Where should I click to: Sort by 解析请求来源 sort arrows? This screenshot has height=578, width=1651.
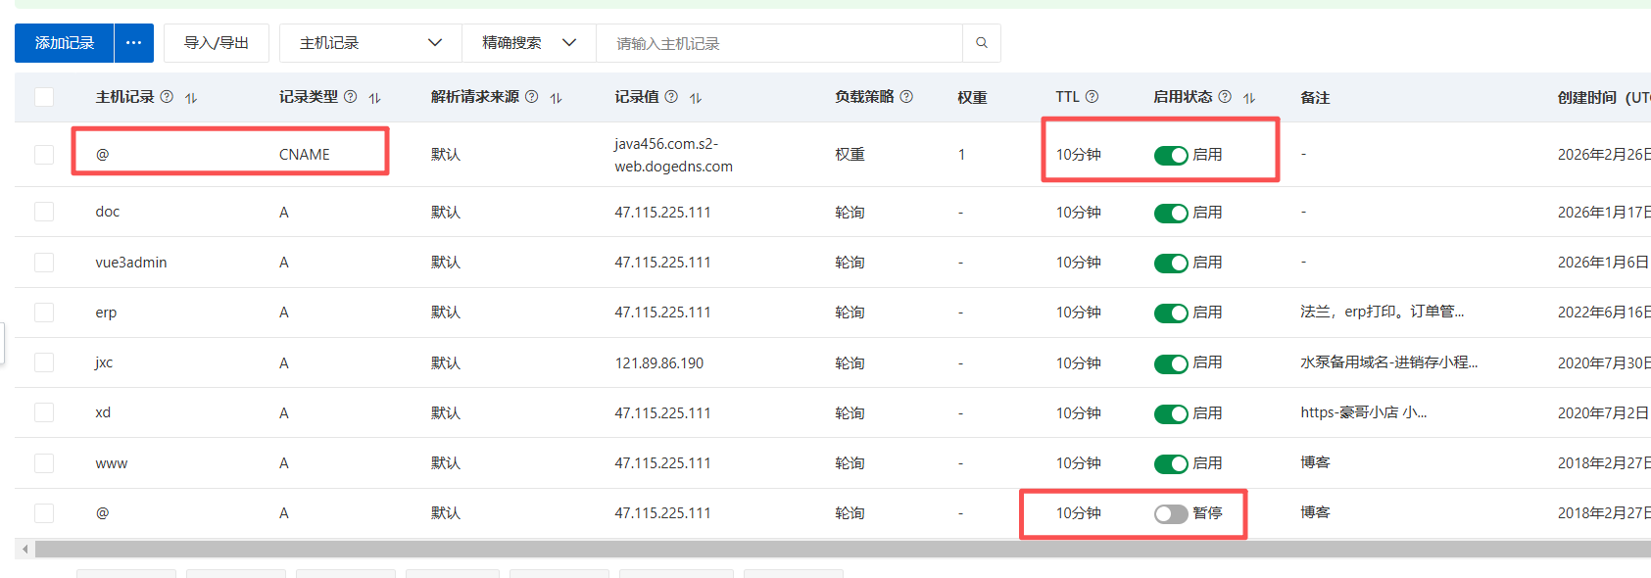pyautogui.click(x=556, y=98)
